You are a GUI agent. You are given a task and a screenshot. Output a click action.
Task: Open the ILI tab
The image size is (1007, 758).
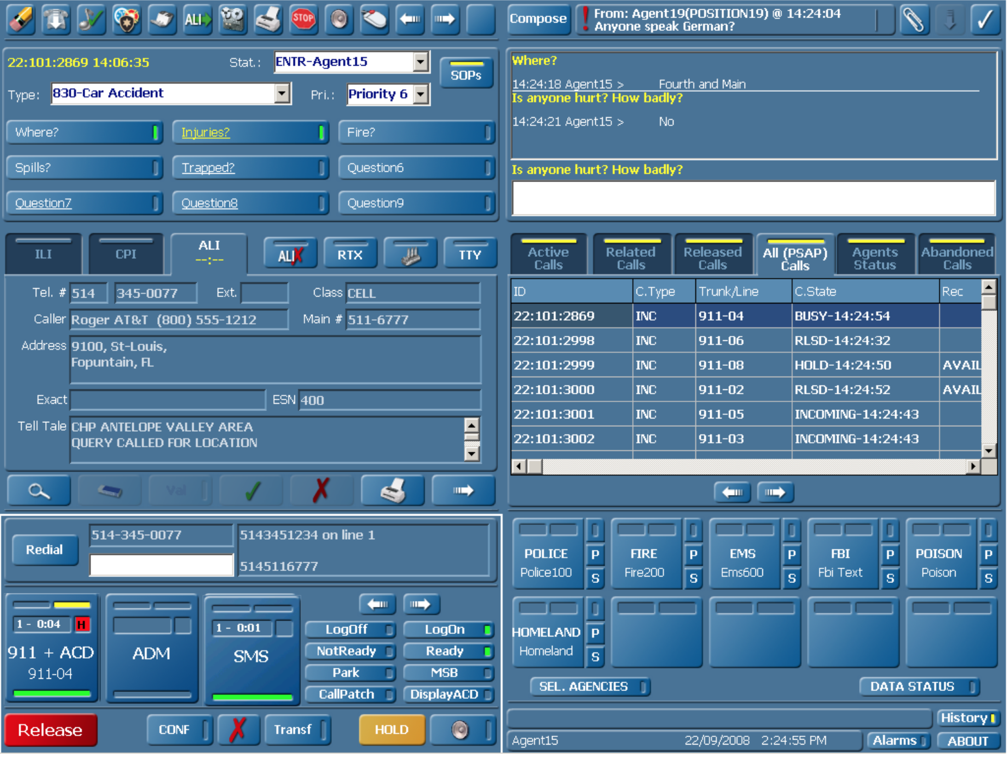(43, 254)
